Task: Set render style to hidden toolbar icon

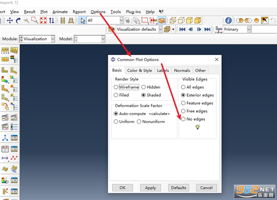Action: click(x=181, y=21)
